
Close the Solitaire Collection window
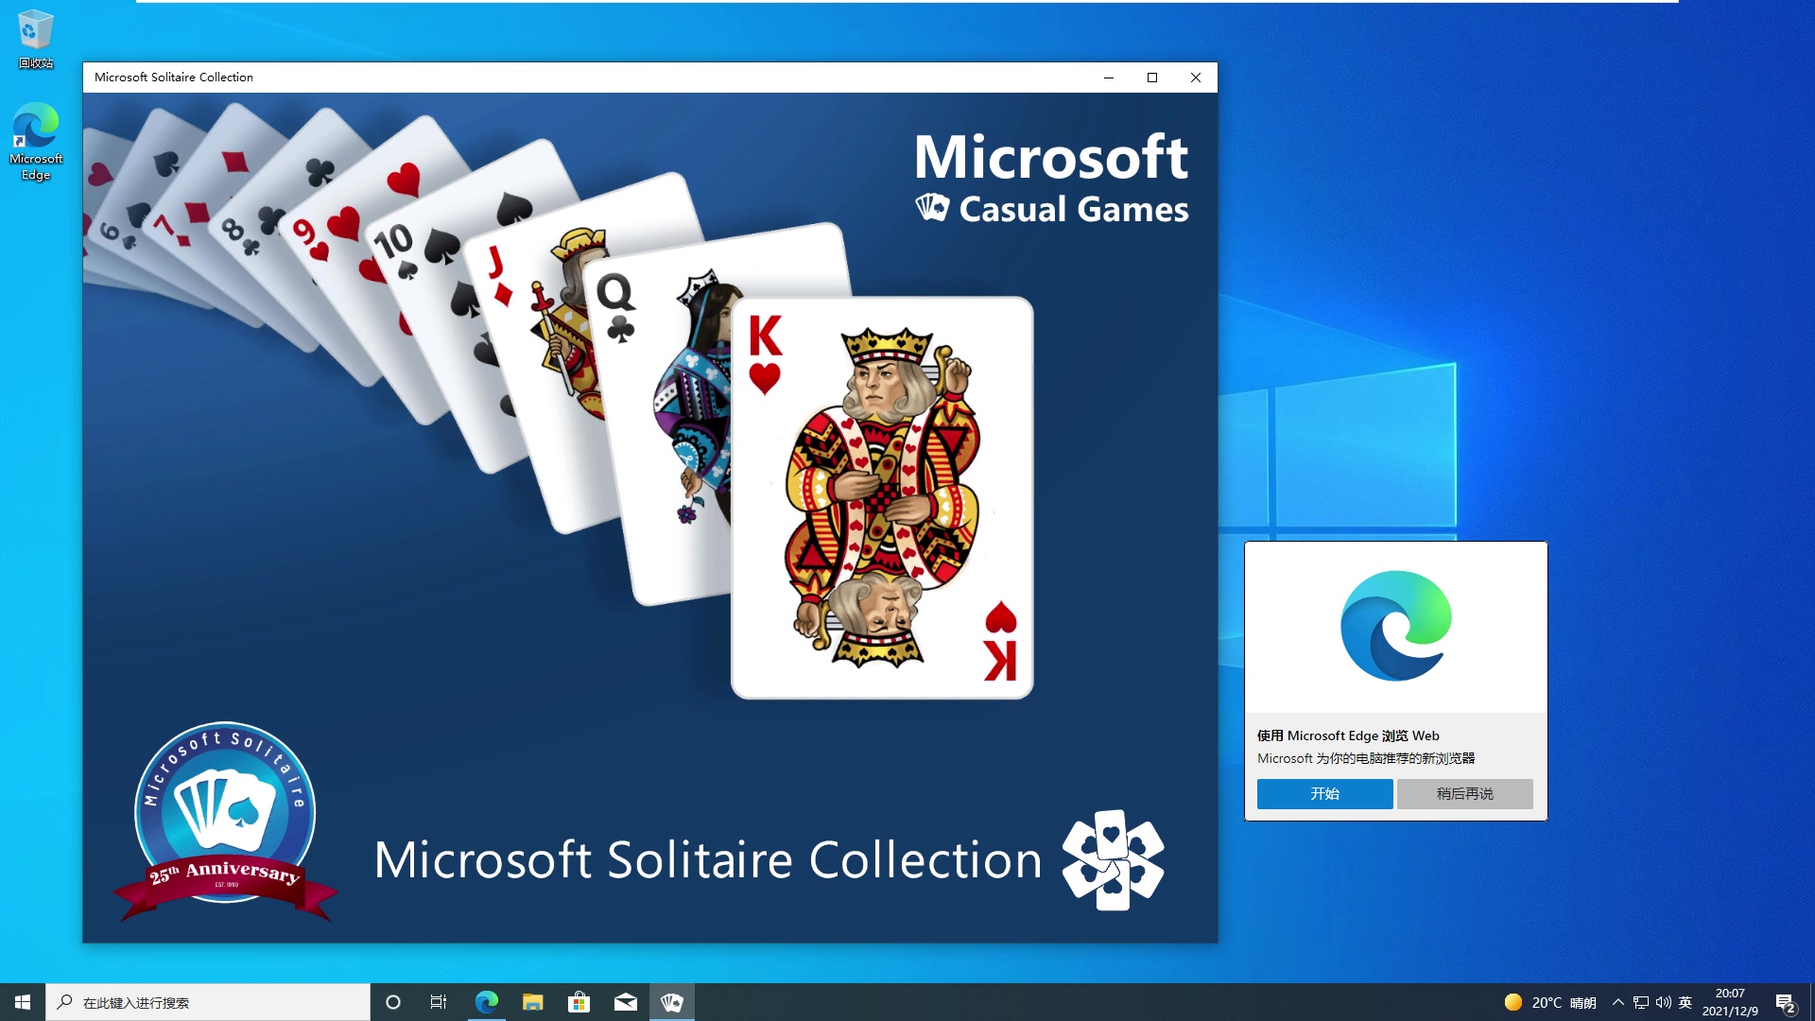(x=1196, y=78)
